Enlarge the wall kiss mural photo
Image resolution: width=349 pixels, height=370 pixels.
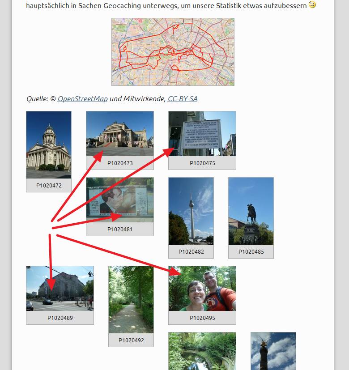pos(119,200)
